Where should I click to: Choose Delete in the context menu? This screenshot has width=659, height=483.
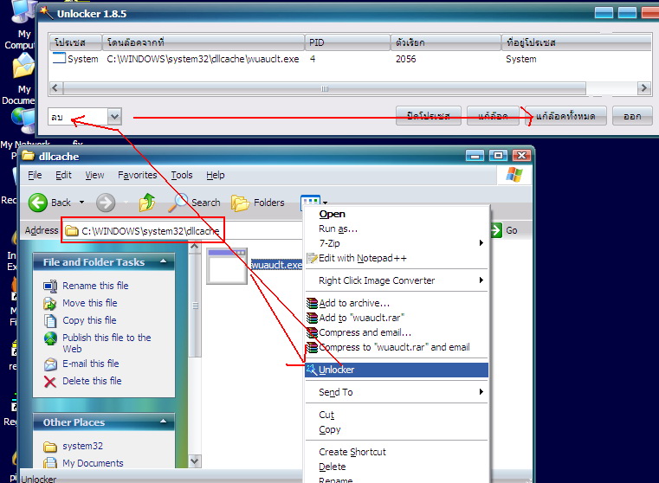pyautogui.click(x=397, y=467)
